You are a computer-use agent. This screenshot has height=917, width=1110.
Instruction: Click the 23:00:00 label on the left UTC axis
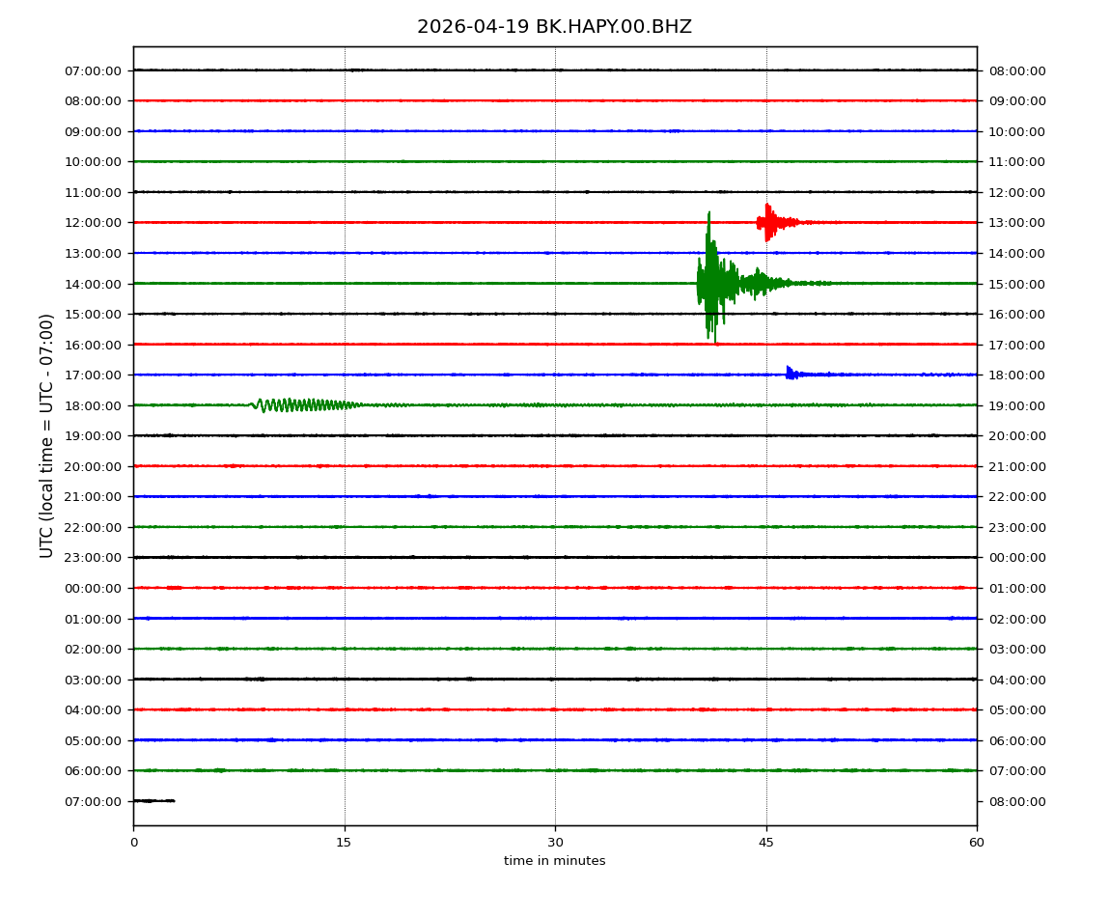click(94, 558)
